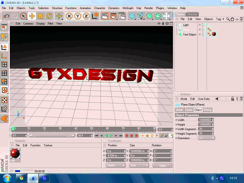Click the Position Y field
This screenshot has height=183, width=244.
(x=115, y=156)
